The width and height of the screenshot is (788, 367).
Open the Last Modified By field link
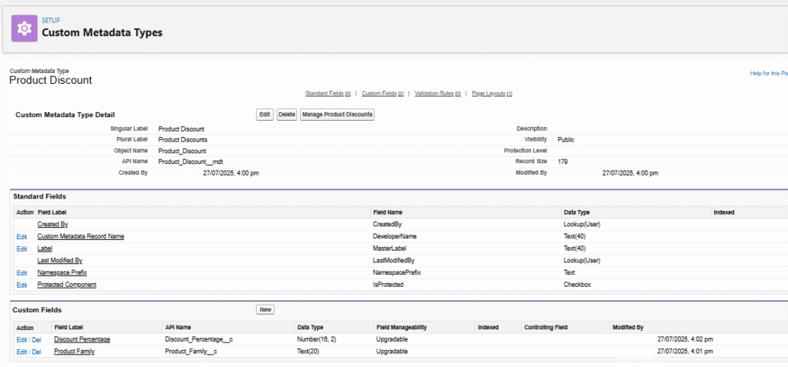click(x=59, y=261)
